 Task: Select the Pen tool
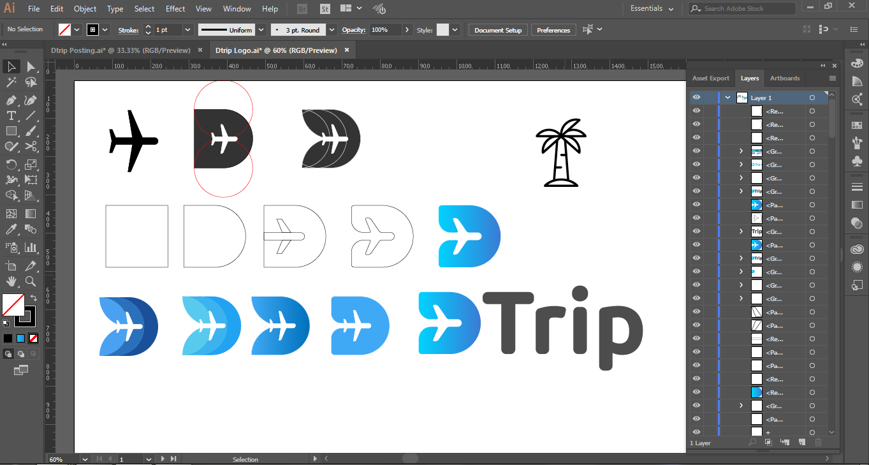(x=11, y=100)
